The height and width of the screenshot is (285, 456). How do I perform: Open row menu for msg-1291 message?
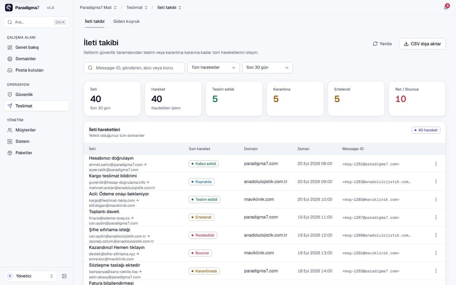pyautogui.click(x=436, y=253)
